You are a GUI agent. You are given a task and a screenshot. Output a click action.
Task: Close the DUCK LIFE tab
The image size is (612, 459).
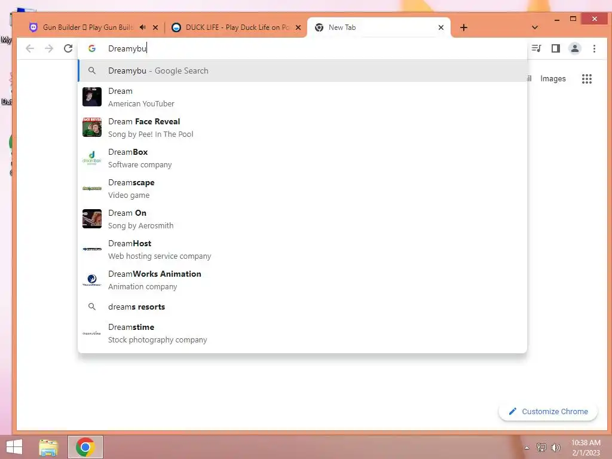298,27
